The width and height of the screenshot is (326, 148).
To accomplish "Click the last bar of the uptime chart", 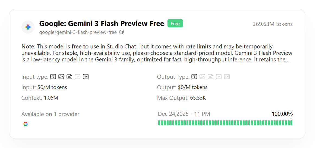I will (291, 123).
